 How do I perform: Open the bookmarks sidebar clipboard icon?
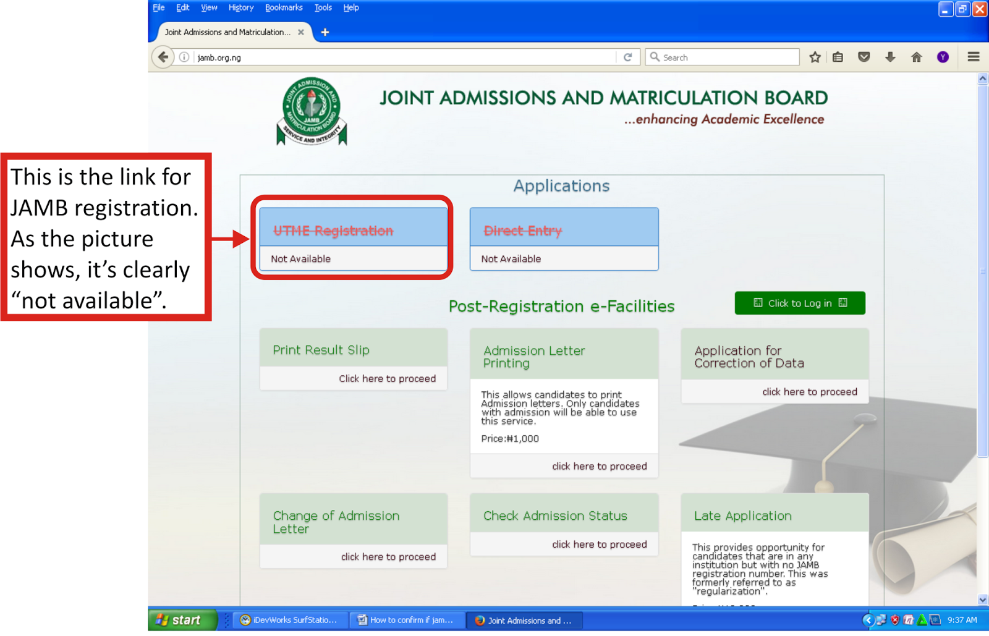[838, 57]
